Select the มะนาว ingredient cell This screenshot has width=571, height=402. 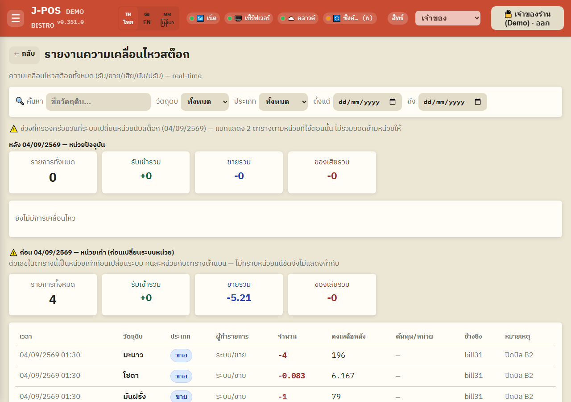pyautogui.click(x=133, y=356)
